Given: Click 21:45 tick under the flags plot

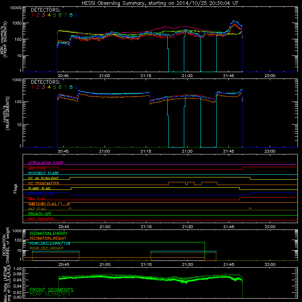Looking at the screenshot, I should [229, 227].
